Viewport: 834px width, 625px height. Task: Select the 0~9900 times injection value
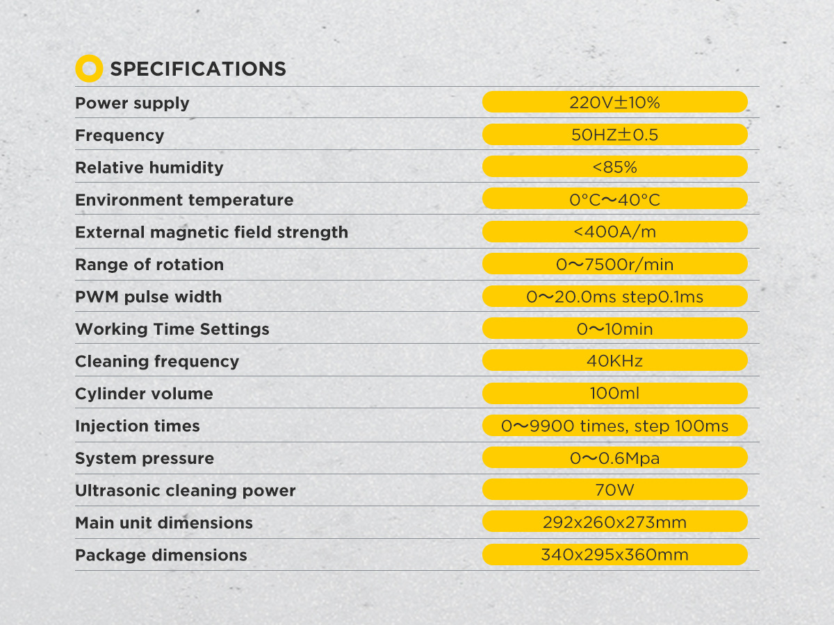point(614,426)
